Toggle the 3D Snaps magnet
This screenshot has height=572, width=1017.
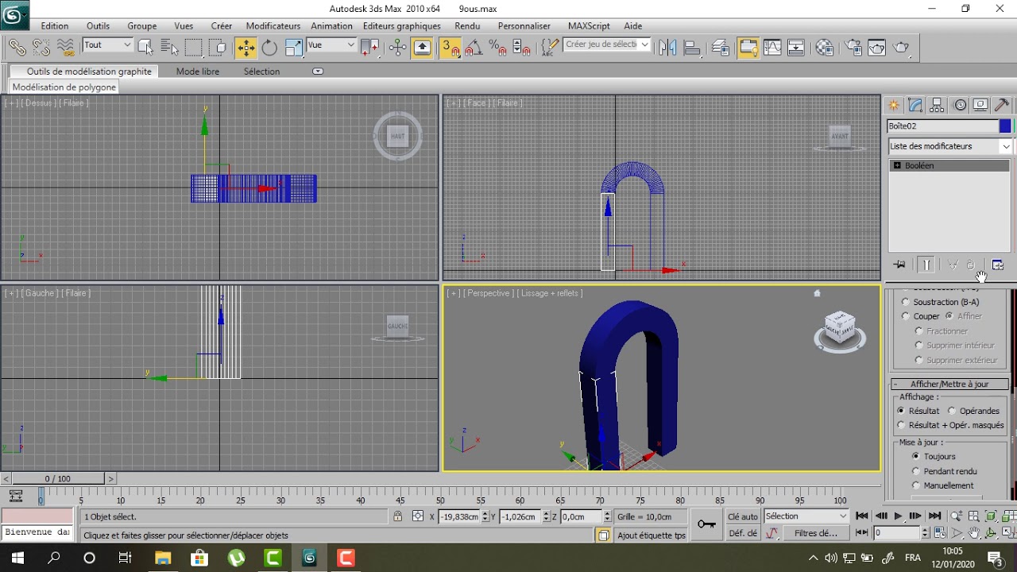[450, 48]
